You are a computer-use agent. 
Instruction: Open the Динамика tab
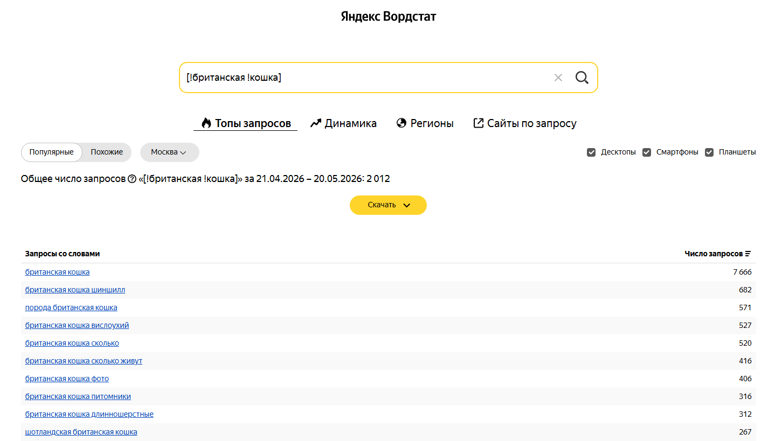point(343,123)
